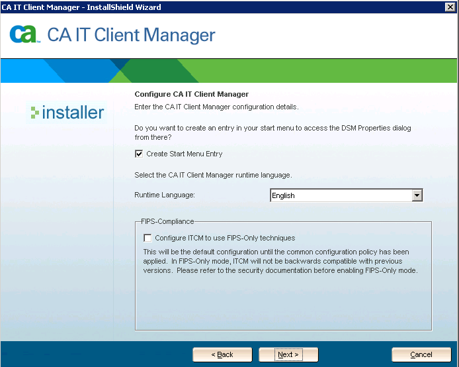Open the Runtime Language dropdown arrow
The height and width of the screenshot is (367, 459).
(417, 195)
